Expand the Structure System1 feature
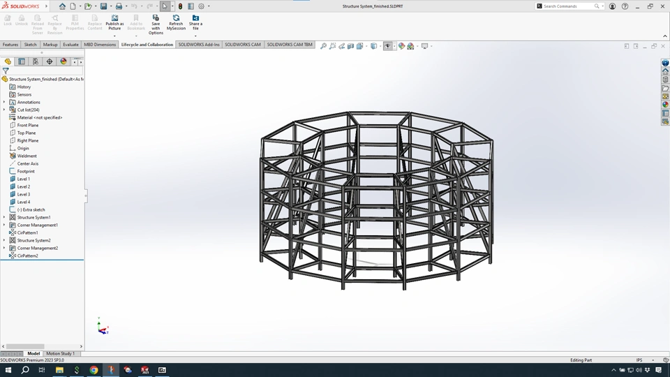The image size is (670, 377). [4, 217]
